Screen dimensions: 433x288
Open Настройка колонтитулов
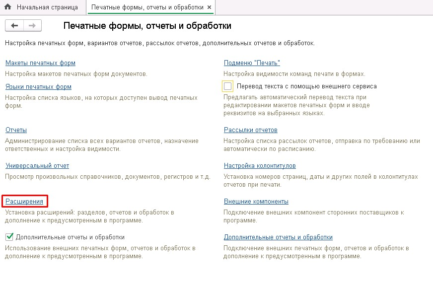click(x=260, y=166)
